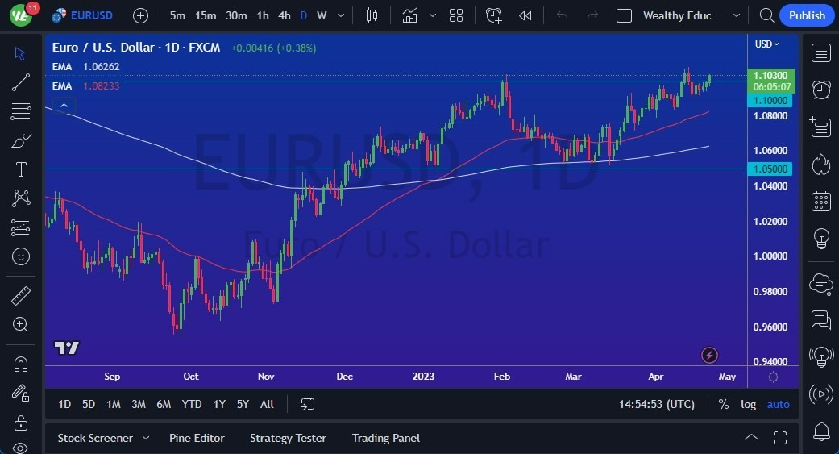Viewport: 839px width, 454px height.
Task: Open the forecasting and measurement tools
Action: point(20,227)
